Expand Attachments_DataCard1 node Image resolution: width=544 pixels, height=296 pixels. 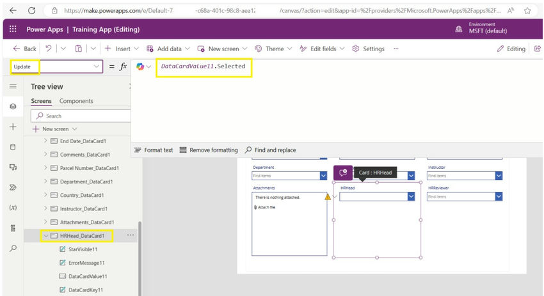(45, 222)
